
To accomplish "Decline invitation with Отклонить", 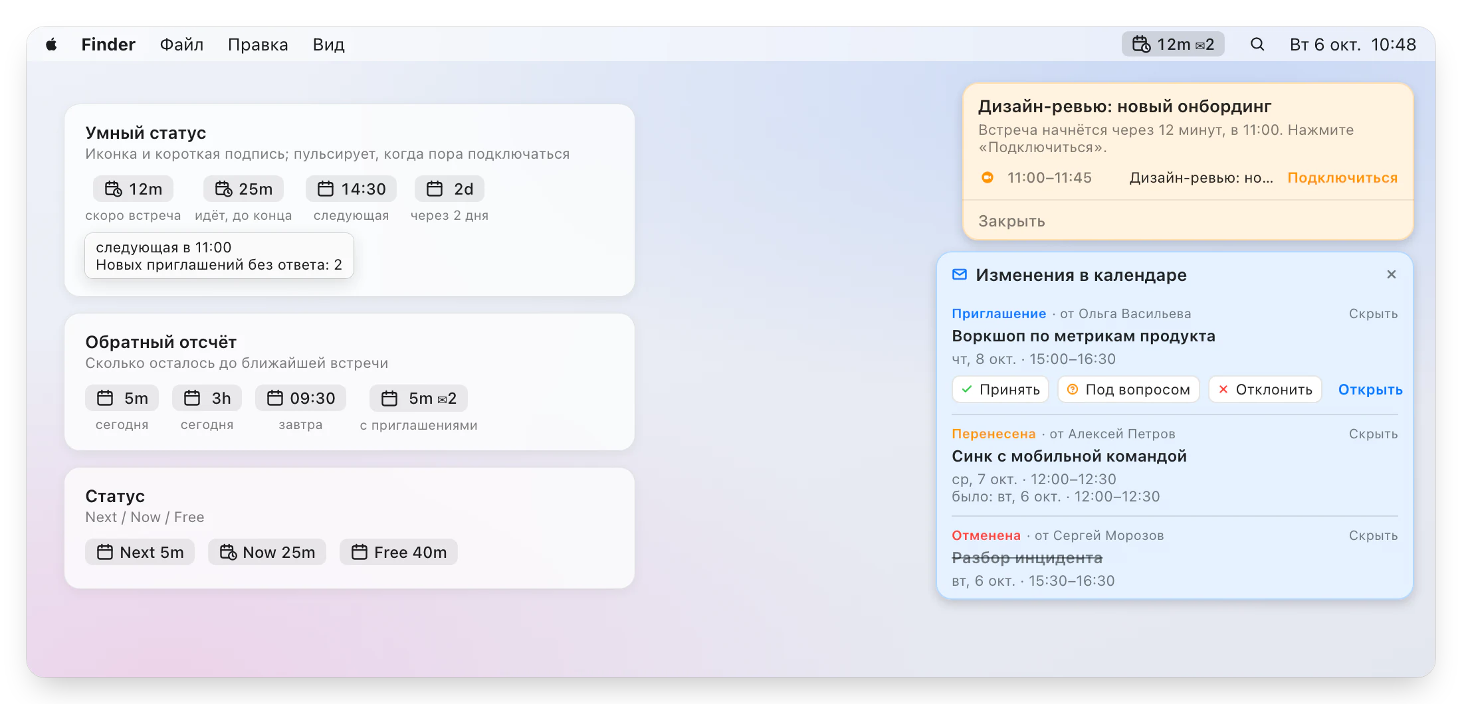I will [1265, 390].
